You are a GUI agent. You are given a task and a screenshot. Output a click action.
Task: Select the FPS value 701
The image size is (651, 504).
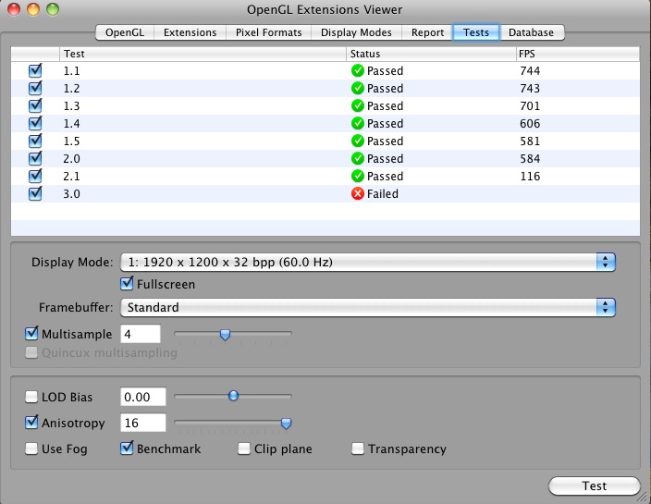coord(530,105)
